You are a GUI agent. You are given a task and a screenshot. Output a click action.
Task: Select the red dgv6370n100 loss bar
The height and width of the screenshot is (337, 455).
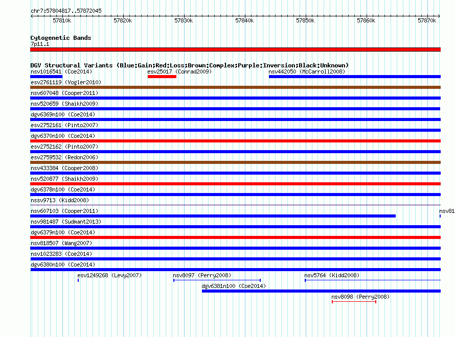235,141
